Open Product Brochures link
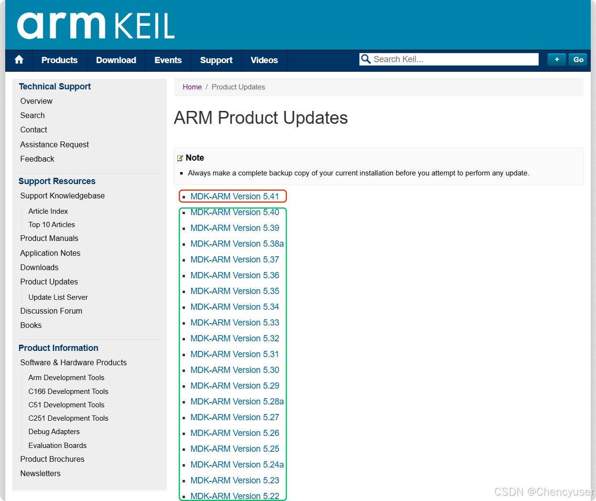 tap(53, 459)
